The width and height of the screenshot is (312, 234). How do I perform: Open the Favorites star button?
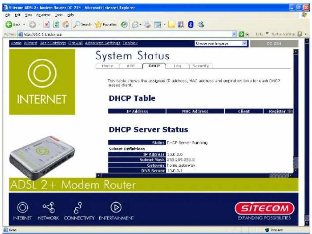point(106,25)
